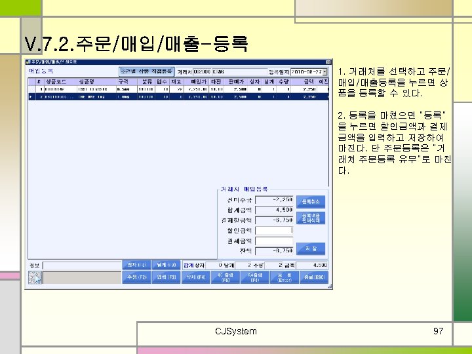Click the 수량 column header
Screen dimensions: 472x354
(x=283, y=81)
